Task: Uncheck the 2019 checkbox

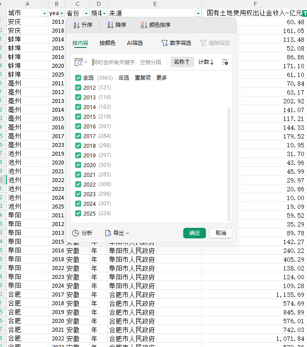Action: 78,155
